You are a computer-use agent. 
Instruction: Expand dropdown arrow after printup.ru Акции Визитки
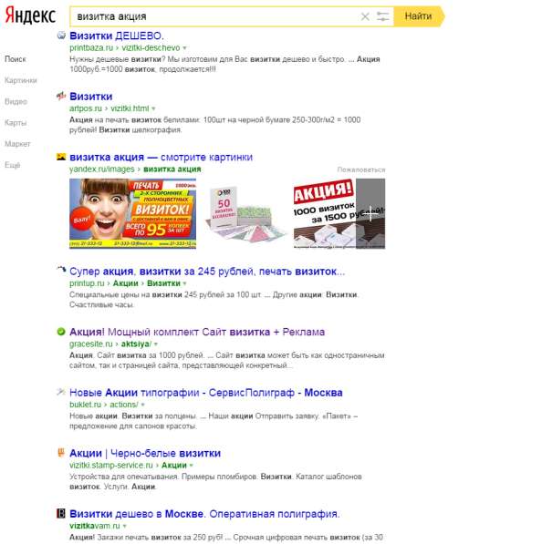point(184,283)
